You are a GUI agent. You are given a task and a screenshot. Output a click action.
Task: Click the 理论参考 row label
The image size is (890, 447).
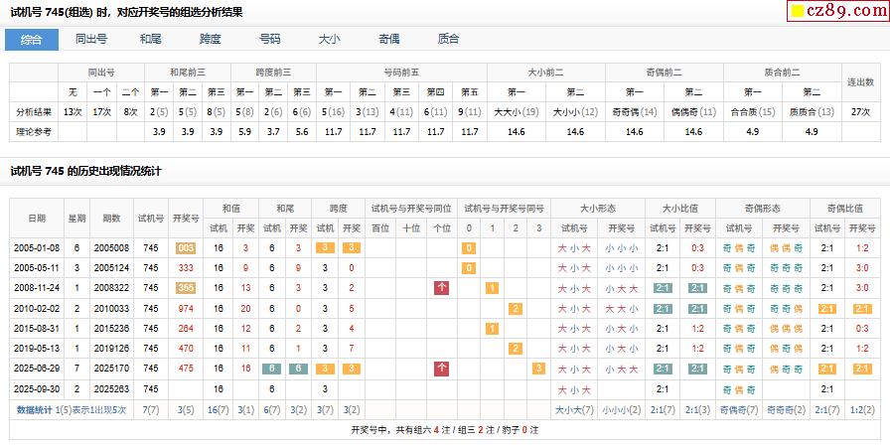pos(34,131)
